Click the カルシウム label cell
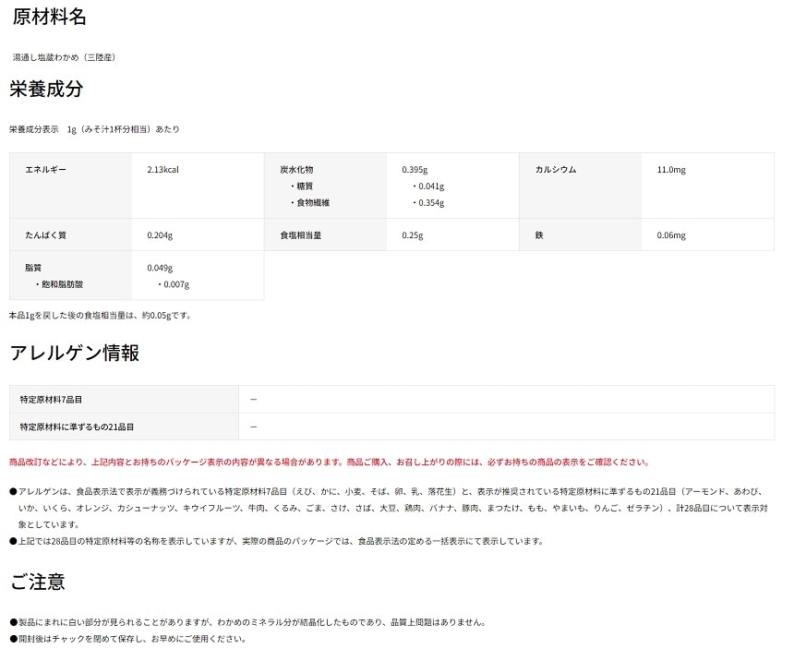Viewport: 794px width, 661px height. point(556,170)
